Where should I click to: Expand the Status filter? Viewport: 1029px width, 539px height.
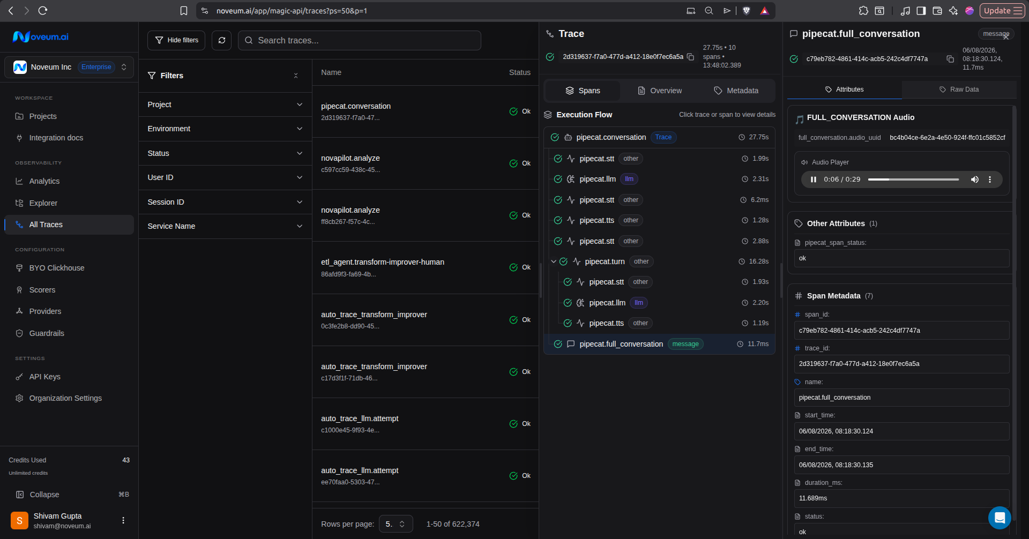pos(225,153)
